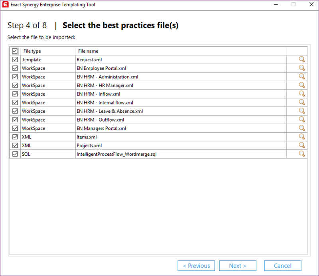The width and height of the screenshot is (319, 276).
Task: Preview EN Managers Portal.xml with magnifier icon
Action: (x=302, y=128)
